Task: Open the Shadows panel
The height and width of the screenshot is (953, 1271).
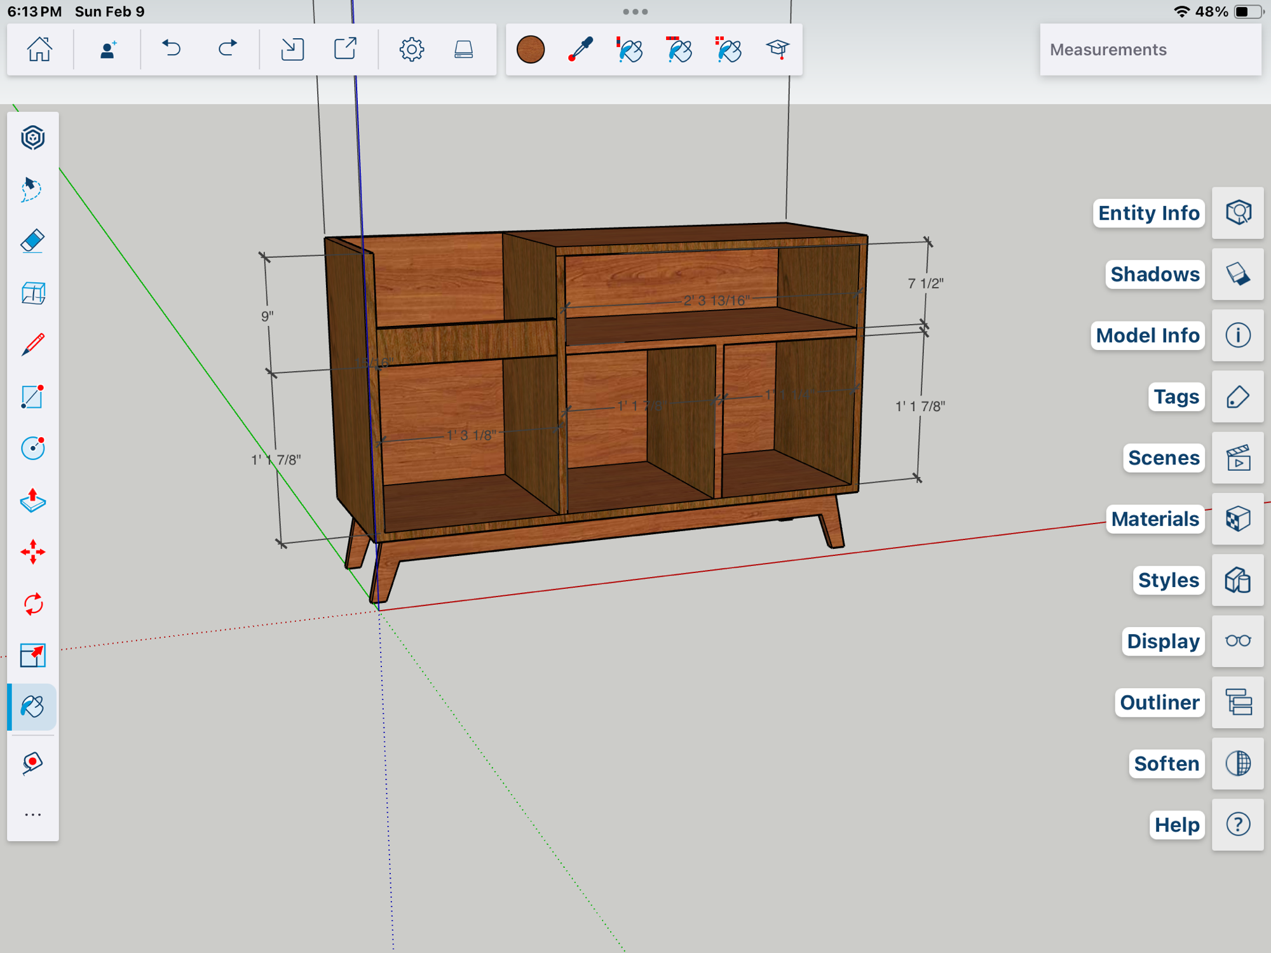Action: coord(1237,274)
